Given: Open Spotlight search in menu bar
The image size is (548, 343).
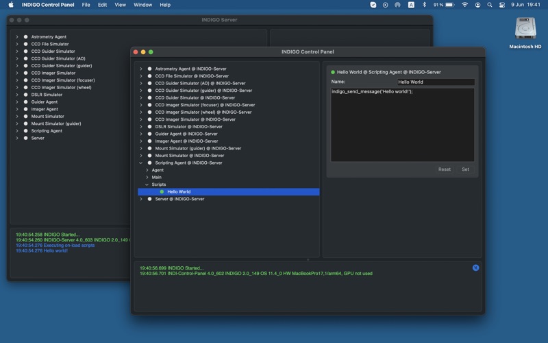Looking at the screenshot, I should tap(490, 5).
